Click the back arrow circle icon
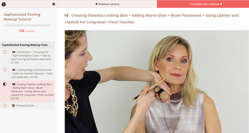This screenshot has width=249, height=133. (x=4, y=4)
